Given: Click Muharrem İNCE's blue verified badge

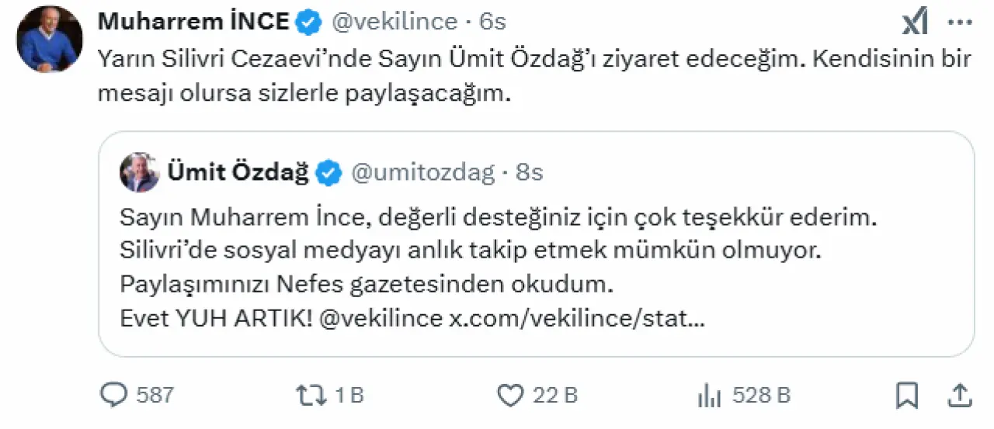Looking at the screenshot, I should click(x=308, y=22).
